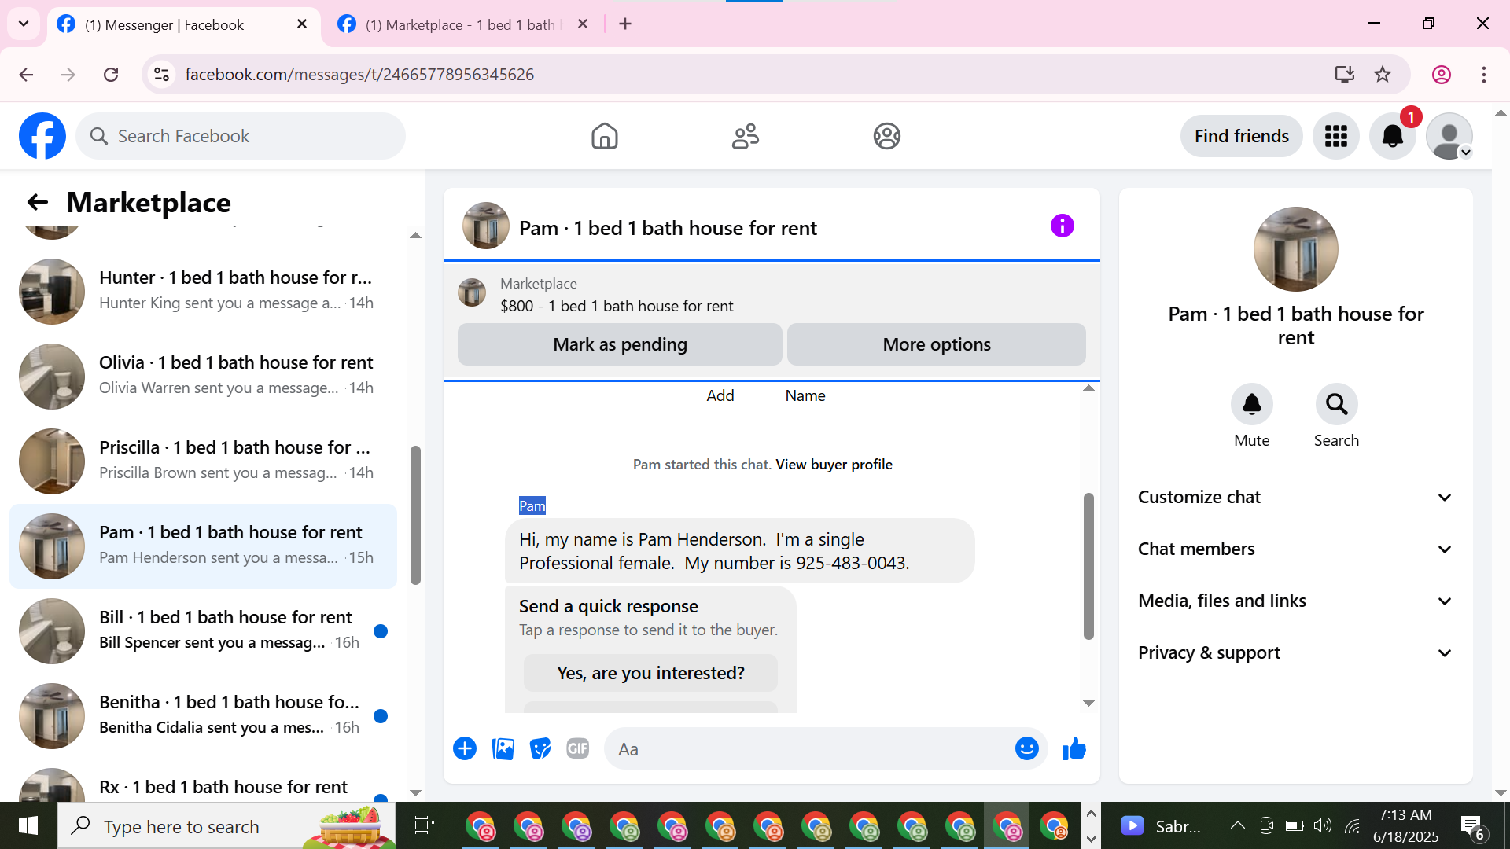Screen dimensions: 1510x849
Task: Click Mark as pending button
Action: coord(620,344)
